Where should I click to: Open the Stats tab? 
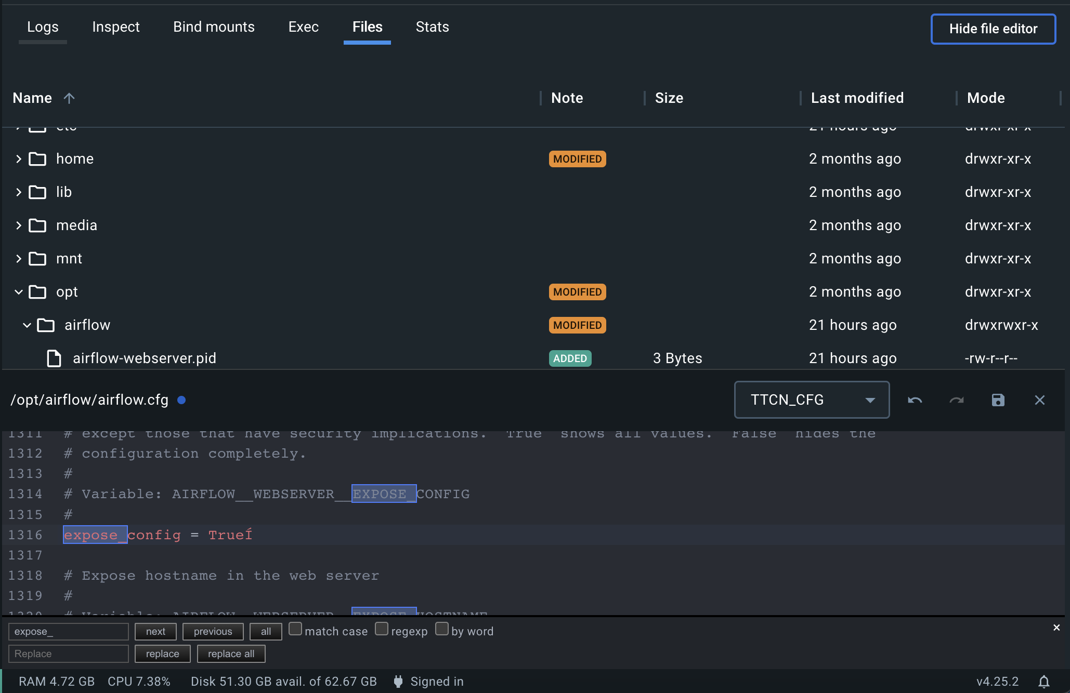point(432,27)
